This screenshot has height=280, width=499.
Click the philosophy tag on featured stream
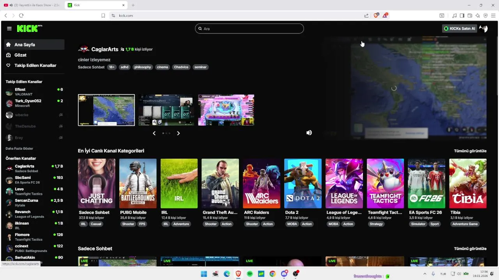click(143, 67)
